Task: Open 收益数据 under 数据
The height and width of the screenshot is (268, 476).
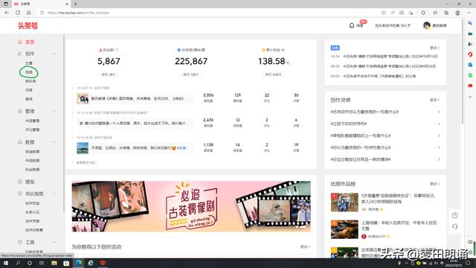Action: (32, 151)
